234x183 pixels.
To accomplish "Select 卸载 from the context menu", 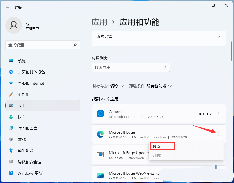I will (157, 155).
